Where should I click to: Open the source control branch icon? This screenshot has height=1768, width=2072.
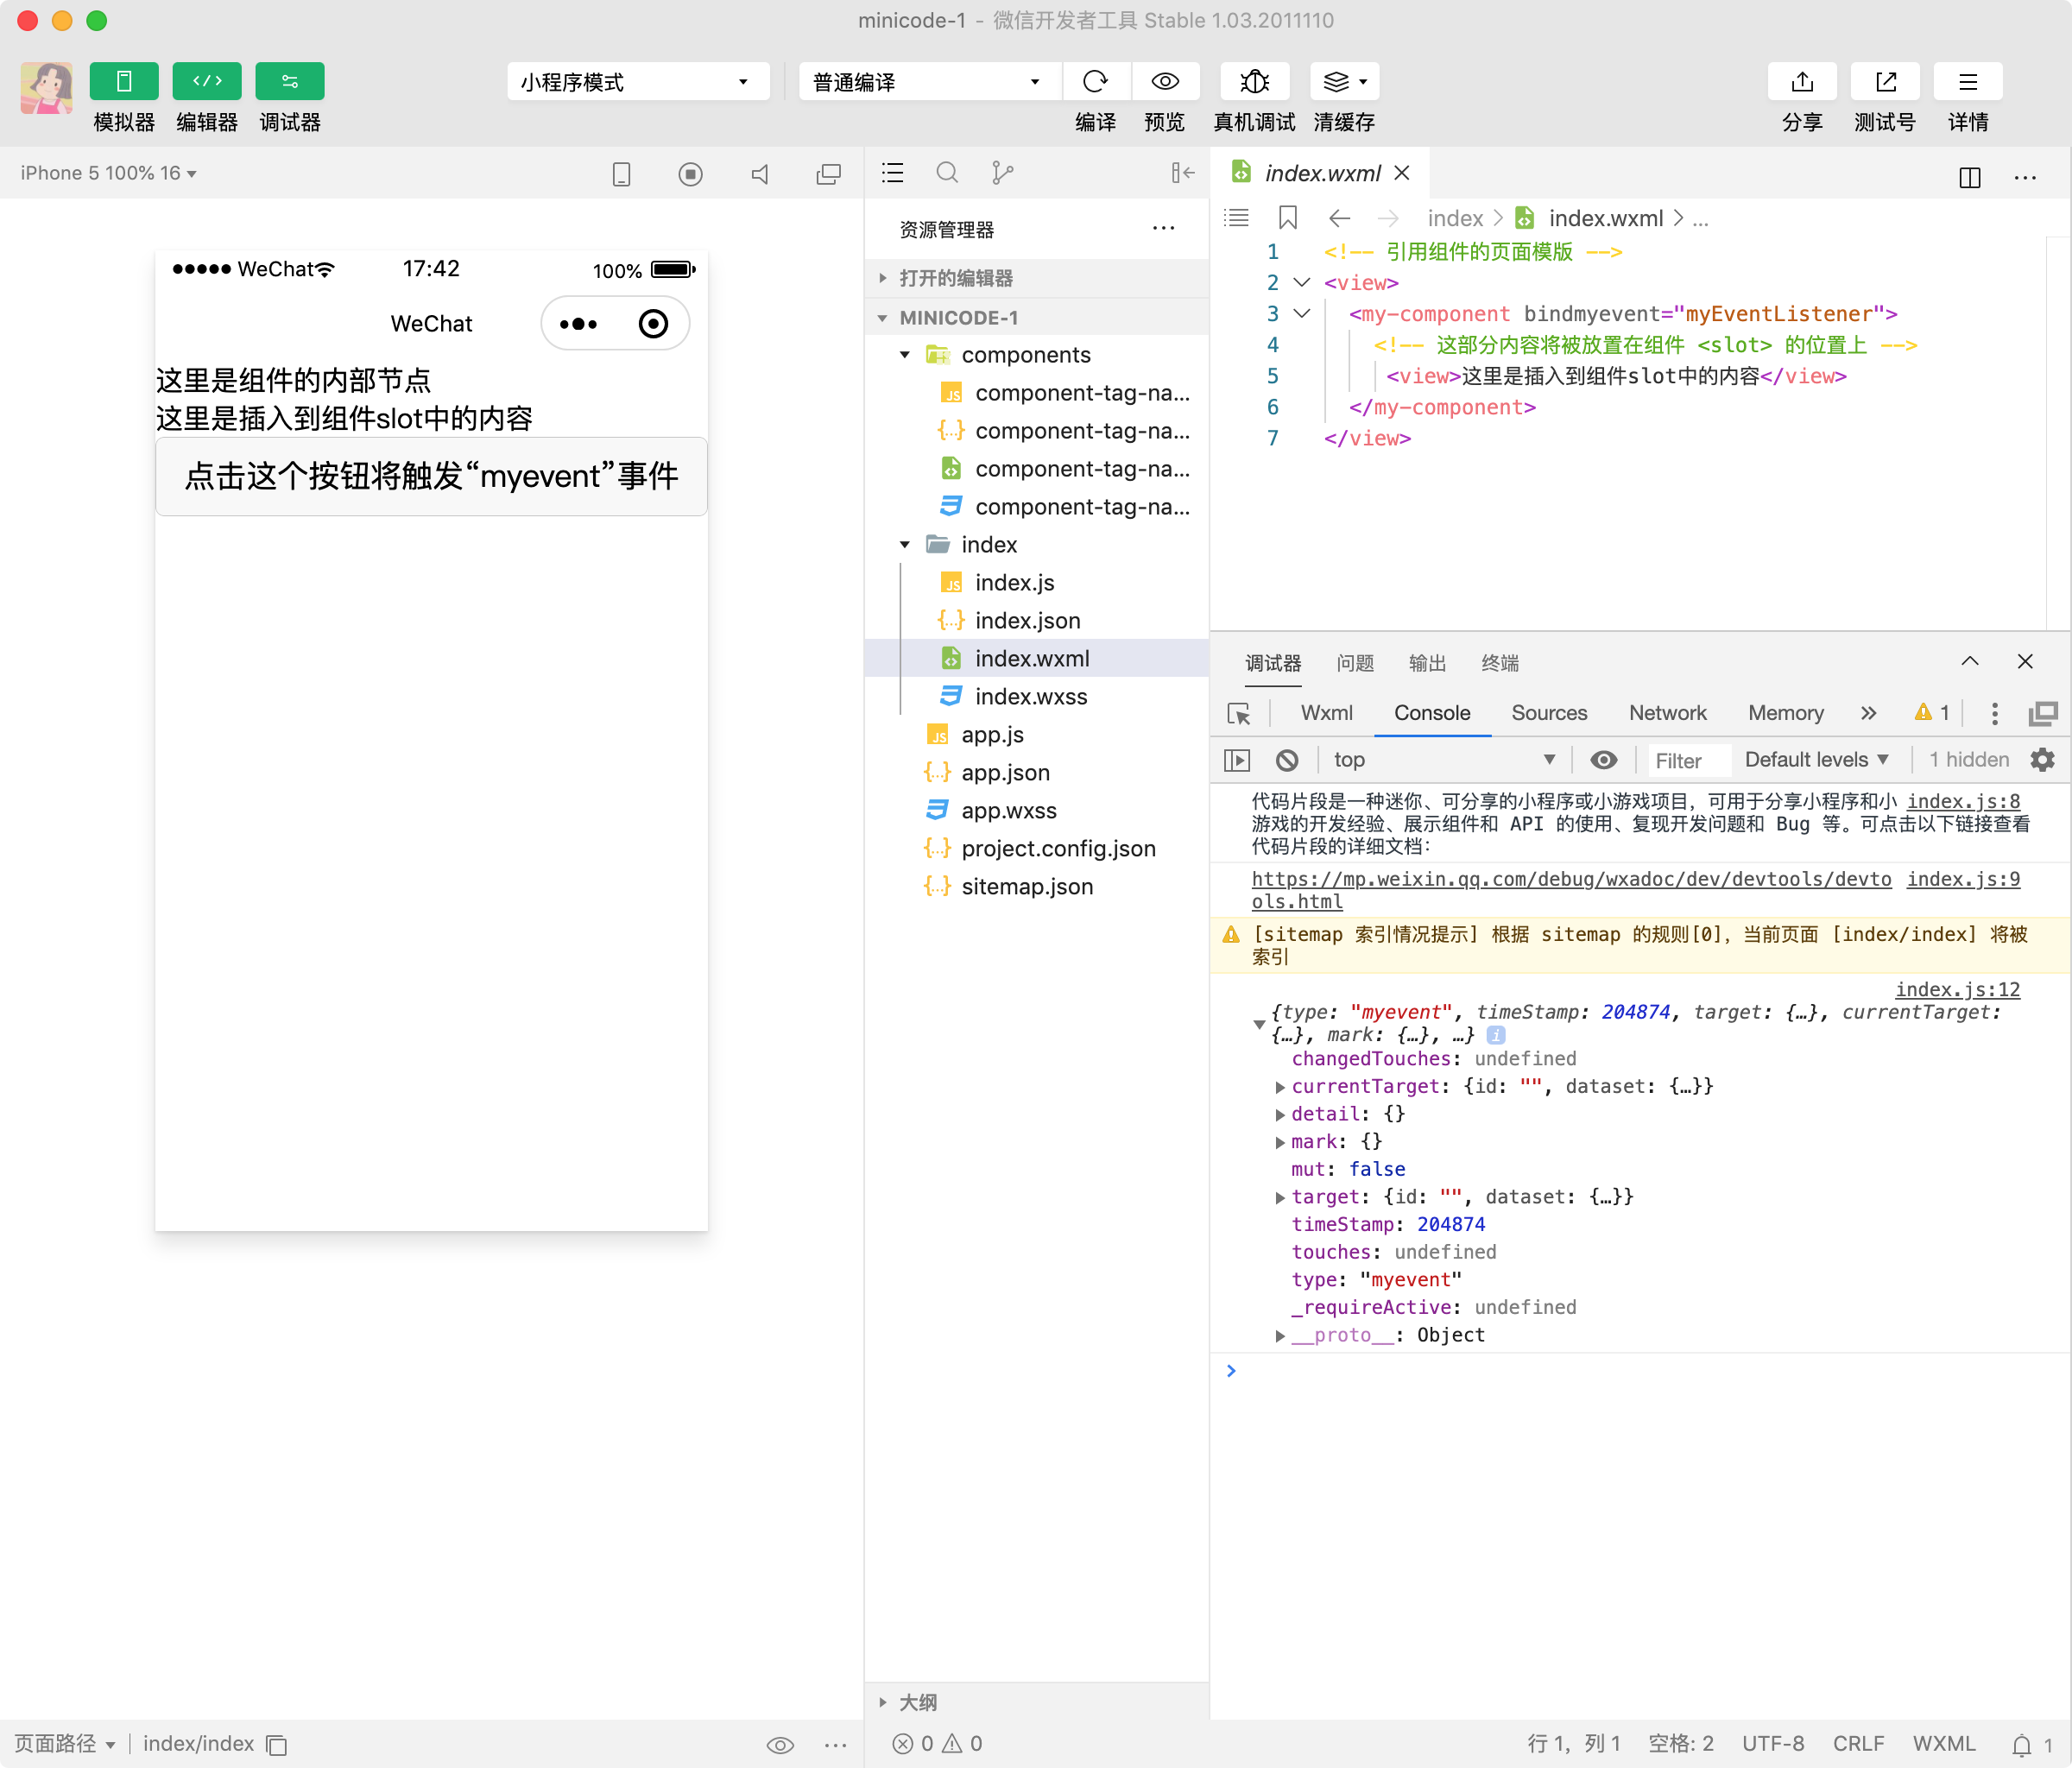pyautogui.click(x=1002, y=173)
